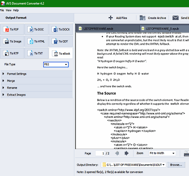Click the Create Archive folder icon
189x176 pixels.
tap(142, 18)
